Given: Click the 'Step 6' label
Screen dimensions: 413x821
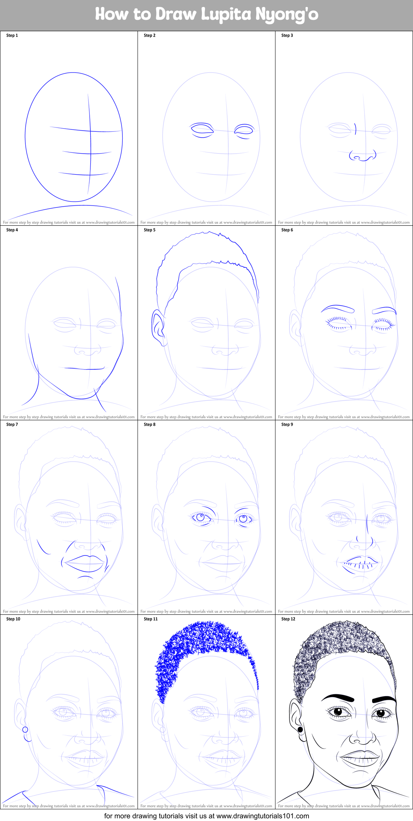Looking at the screenshot, I should (287, 230).
